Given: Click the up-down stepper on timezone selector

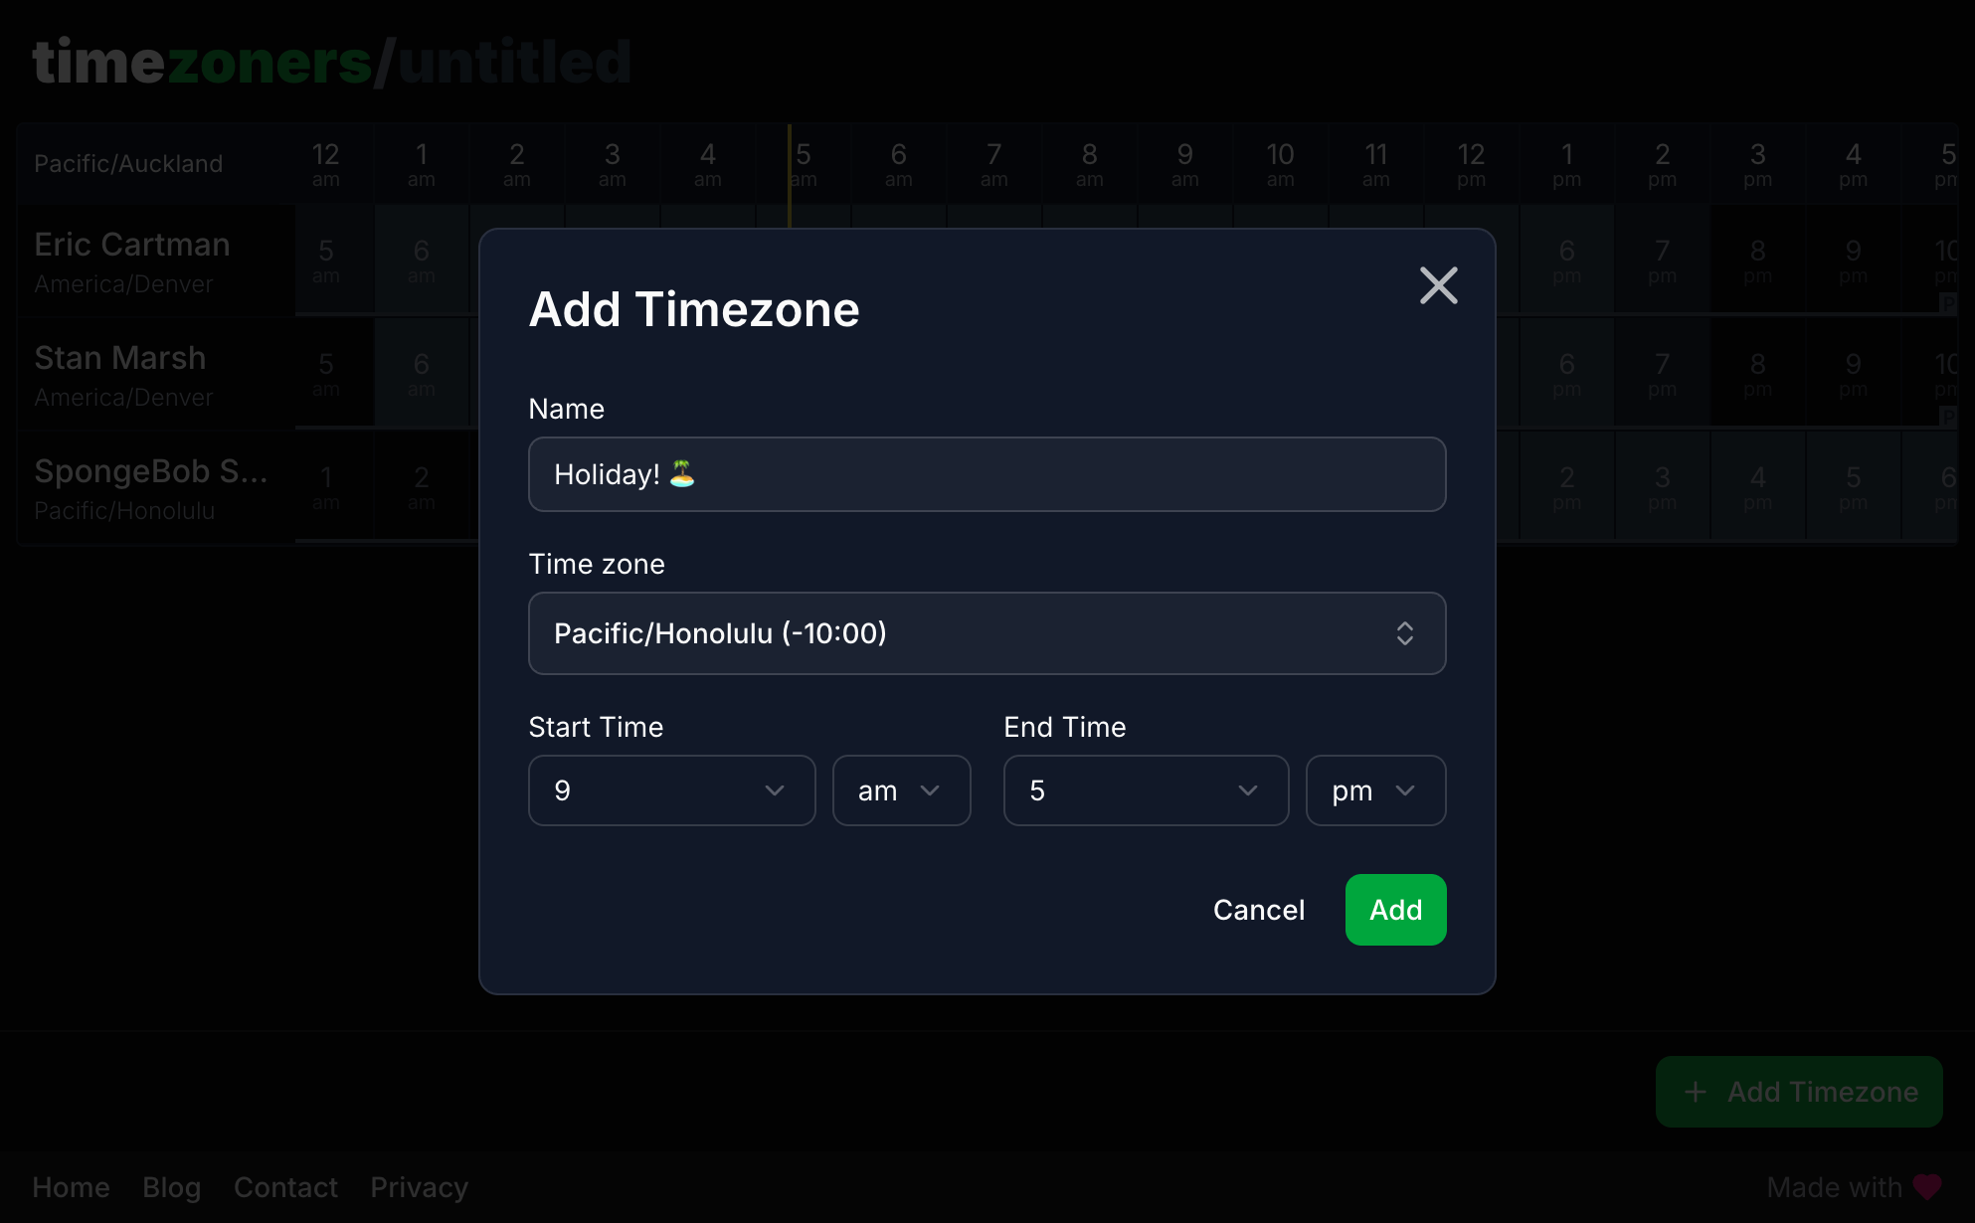Looking at the screenshot, I should pyautogui.click(x=1405, y=633).
